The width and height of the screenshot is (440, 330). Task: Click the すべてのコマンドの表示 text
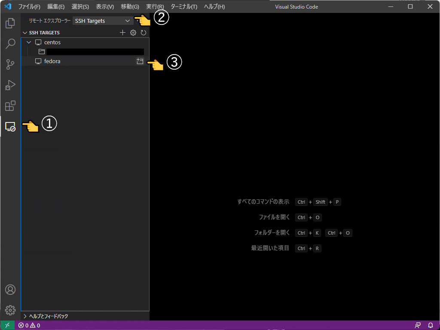[x=263, y=202]
